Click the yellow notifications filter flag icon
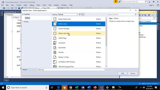This screenshot has height=90, width=160. (x=116, y=2)
